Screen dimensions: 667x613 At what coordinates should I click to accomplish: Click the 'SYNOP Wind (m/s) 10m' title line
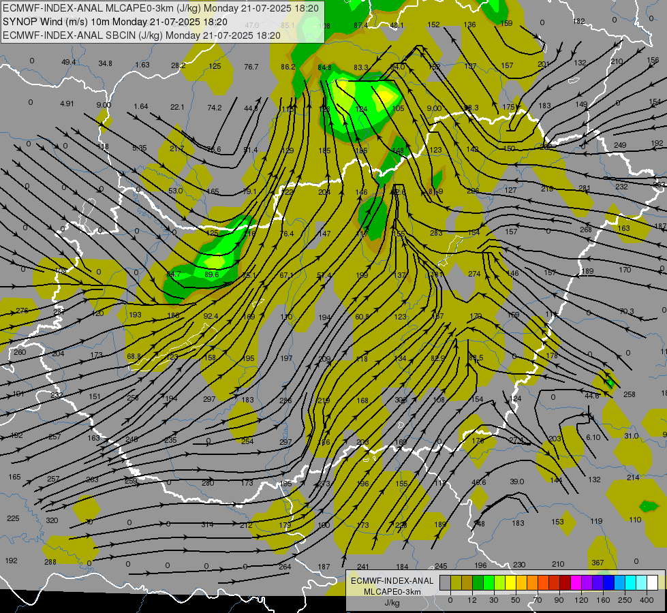(115, 22)
